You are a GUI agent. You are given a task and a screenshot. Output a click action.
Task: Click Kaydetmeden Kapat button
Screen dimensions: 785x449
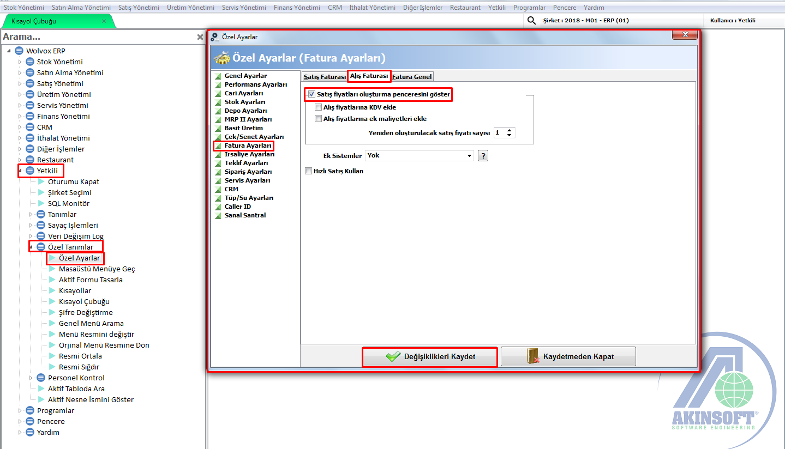point(568,356)
